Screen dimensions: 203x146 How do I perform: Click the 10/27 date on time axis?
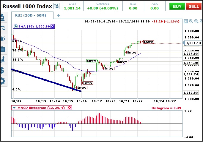point(171,101)
